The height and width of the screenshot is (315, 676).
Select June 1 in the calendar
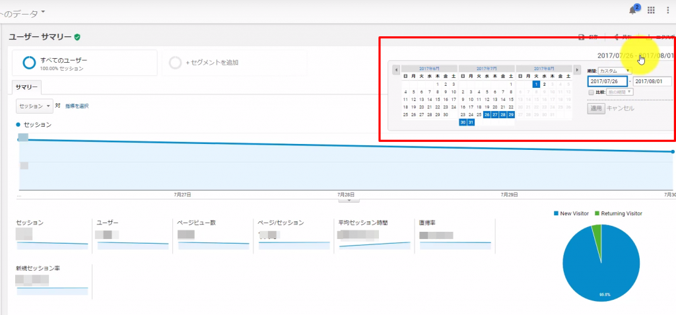pos(437,84)
